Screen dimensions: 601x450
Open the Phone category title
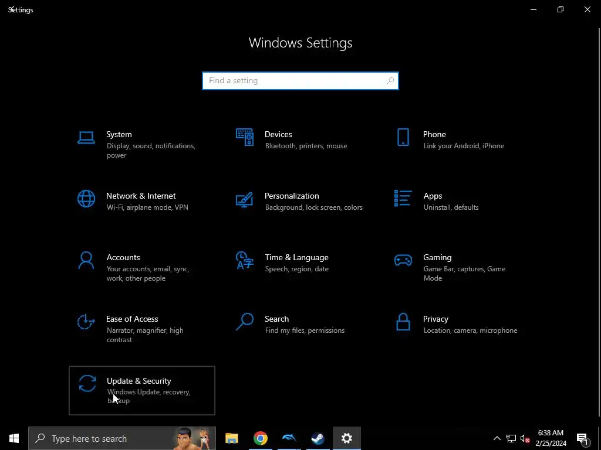[x=434, y=134]
